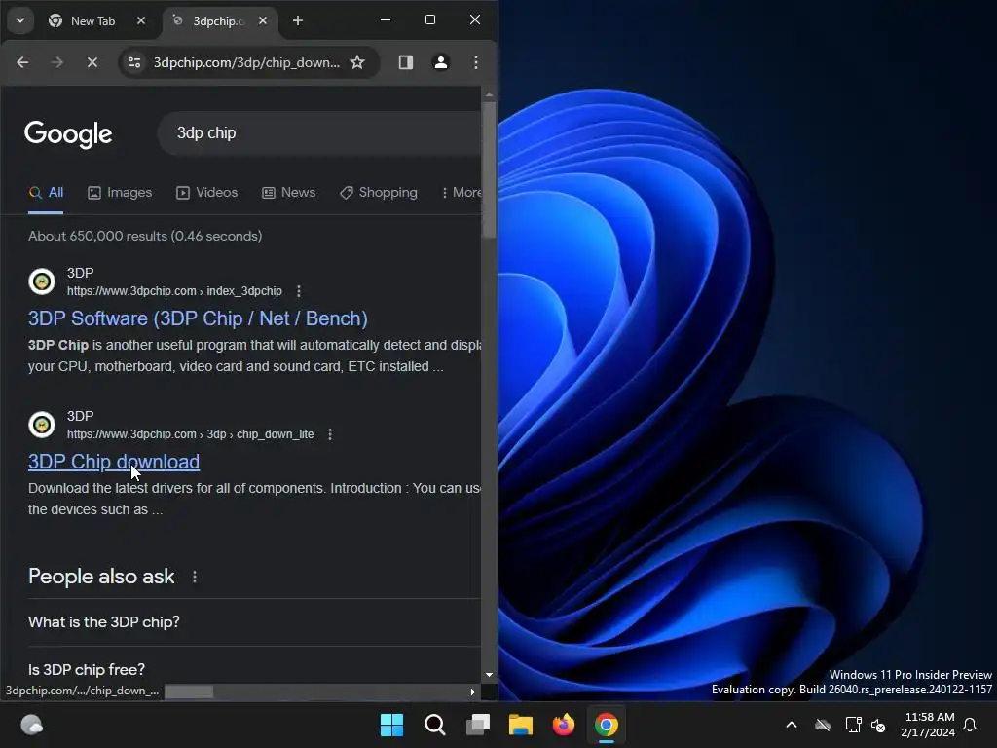This screenshot has height=748, width=997.
Task: Click vertical scrollbar up arrow
Action: click(x=489, y=94)
